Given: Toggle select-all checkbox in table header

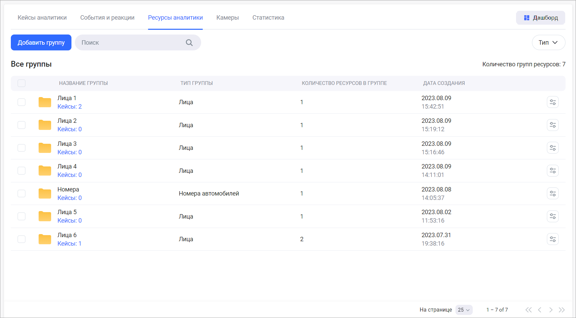Looking at the screenshot, I should point(22,83).
